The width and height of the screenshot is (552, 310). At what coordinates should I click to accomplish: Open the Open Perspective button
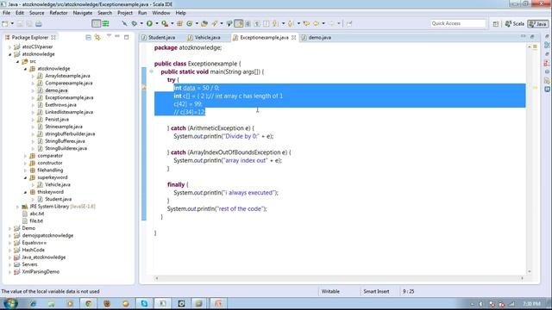click(496, 23)
